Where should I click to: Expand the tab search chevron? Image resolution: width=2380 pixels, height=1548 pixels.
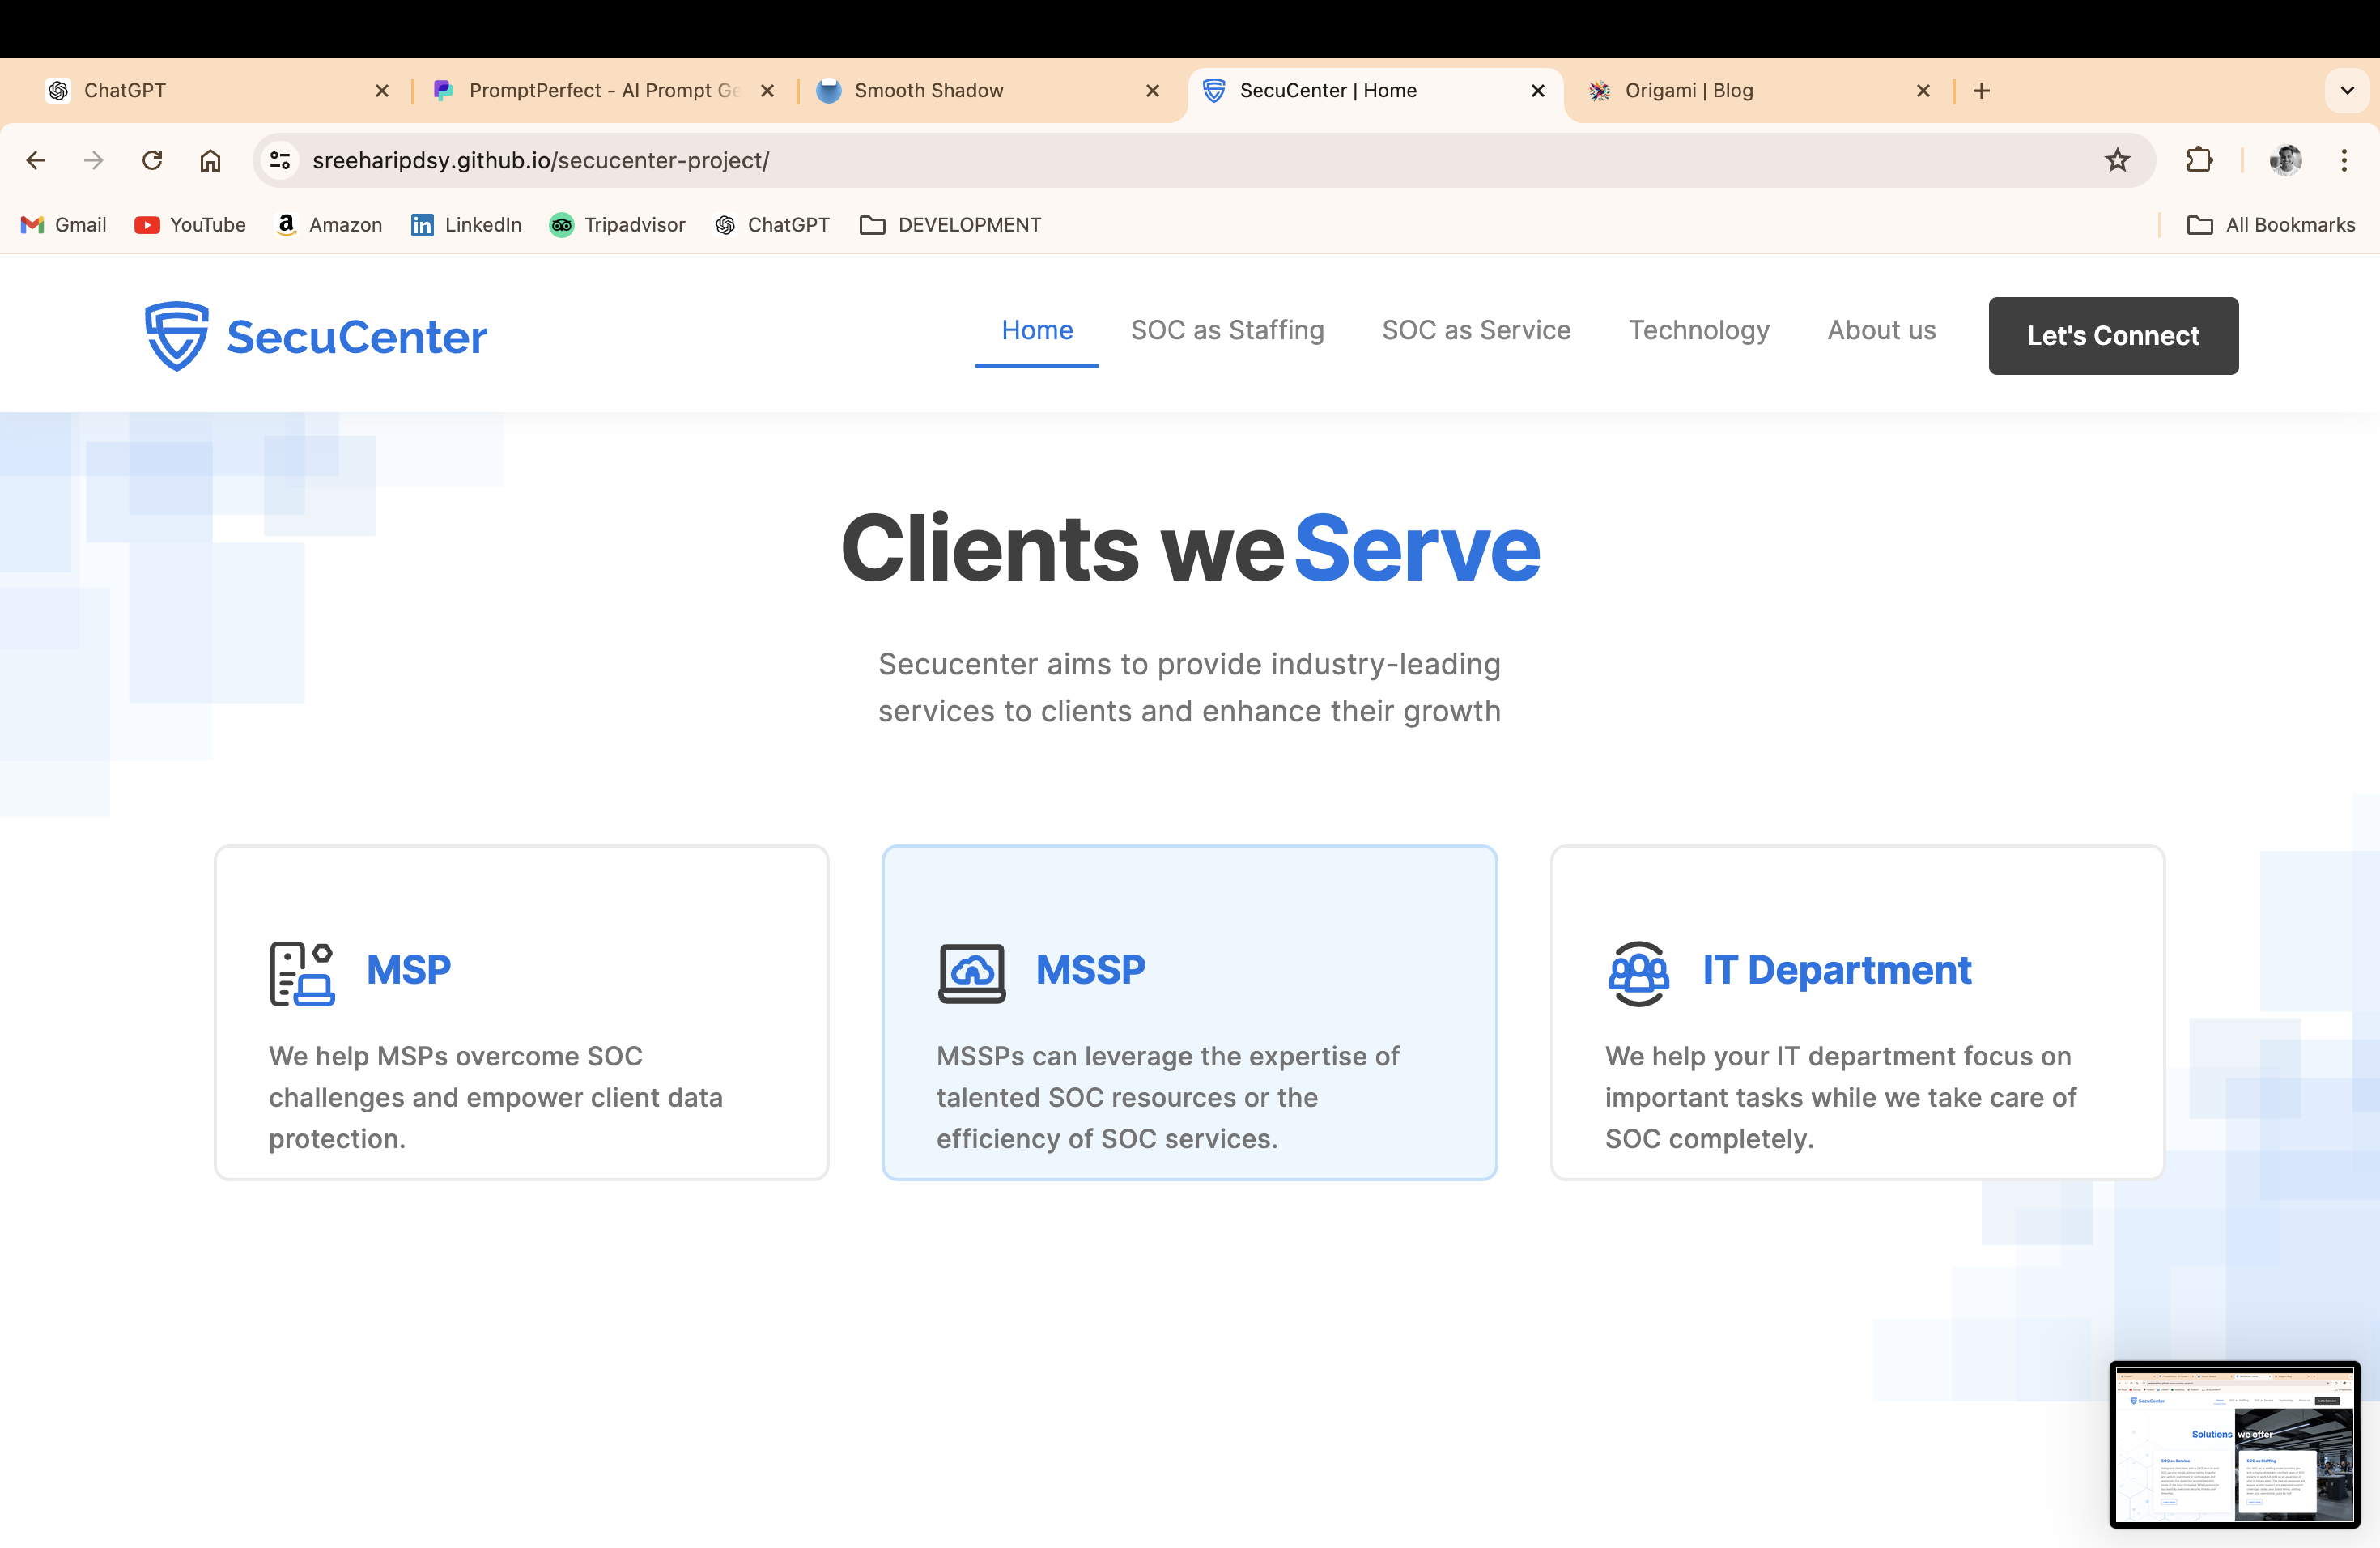click(x=2347, y=91)
